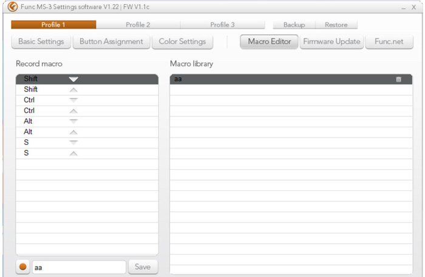425x277 pixels.
Task: Click the up arrow on second Shift row
Action: 73,90
